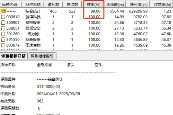Select stock code 688651
This screenshot has height=115, width=173.
(x=13, y=28)
